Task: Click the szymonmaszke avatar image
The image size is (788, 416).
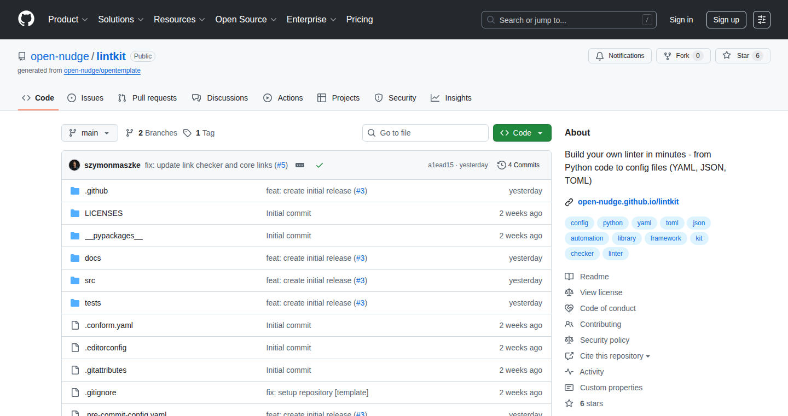Action: pos(74,165)
